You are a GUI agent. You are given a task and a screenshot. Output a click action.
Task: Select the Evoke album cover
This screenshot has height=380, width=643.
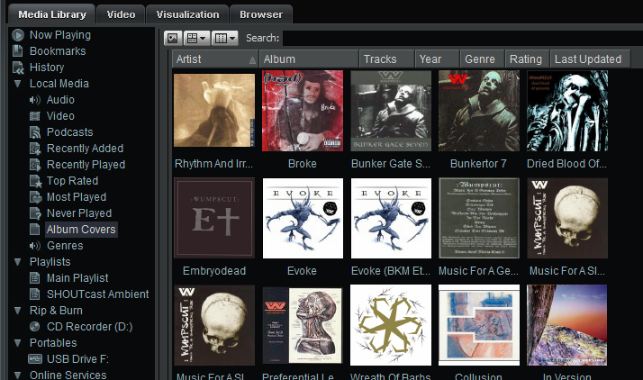pos(303,218)
